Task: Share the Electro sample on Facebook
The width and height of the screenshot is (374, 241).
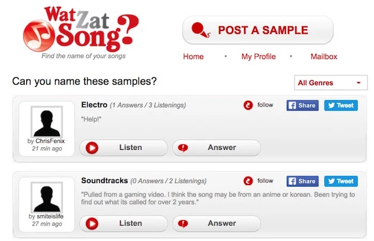Action: (302, 105)
